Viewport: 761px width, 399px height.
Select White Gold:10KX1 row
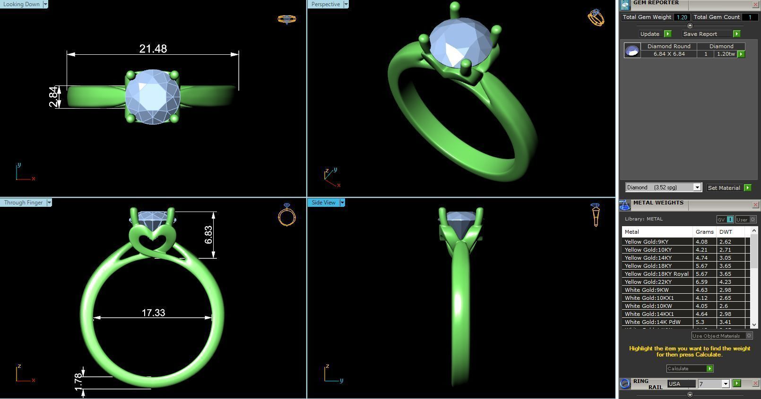[685, 298]
